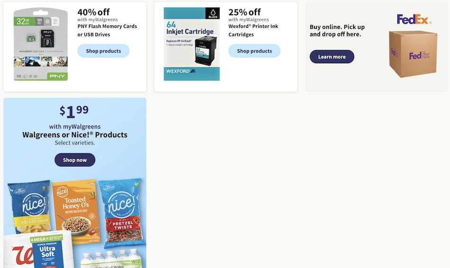Viewport: 450px width, 268px height.
Task: Click Shop products for PNY Flash Memory Cards
Action: tap(103, 51)
